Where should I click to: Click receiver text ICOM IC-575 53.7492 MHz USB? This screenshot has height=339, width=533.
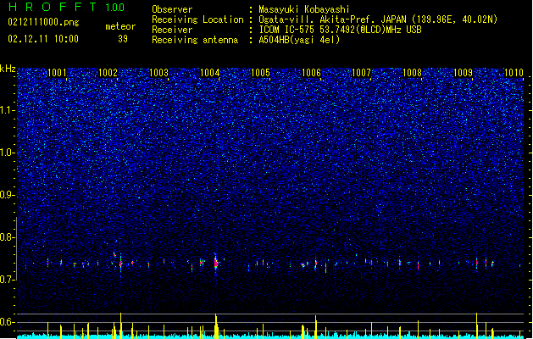click(x=341, y=30)
